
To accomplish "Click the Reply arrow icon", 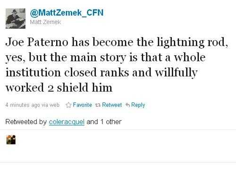I will pyautogui.click(x=127, y=105).
